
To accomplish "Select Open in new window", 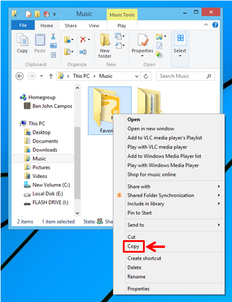I will [x=151, y=128].
